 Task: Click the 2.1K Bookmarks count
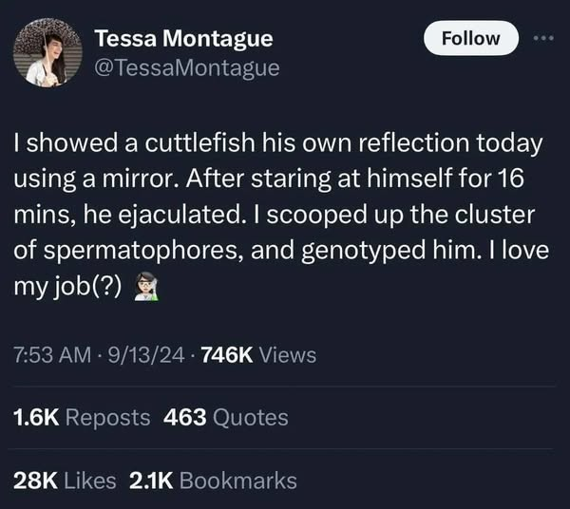[x=213, y=481]
